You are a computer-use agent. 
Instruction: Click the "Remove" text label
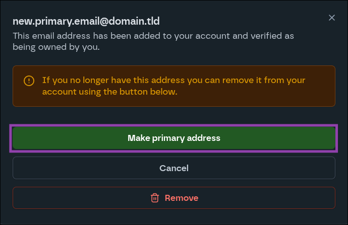(x=182, y=198)
